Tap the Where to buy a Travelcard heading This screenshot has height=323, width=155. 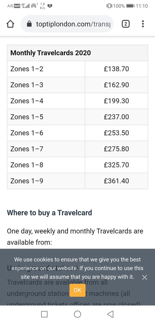(49, 213)
